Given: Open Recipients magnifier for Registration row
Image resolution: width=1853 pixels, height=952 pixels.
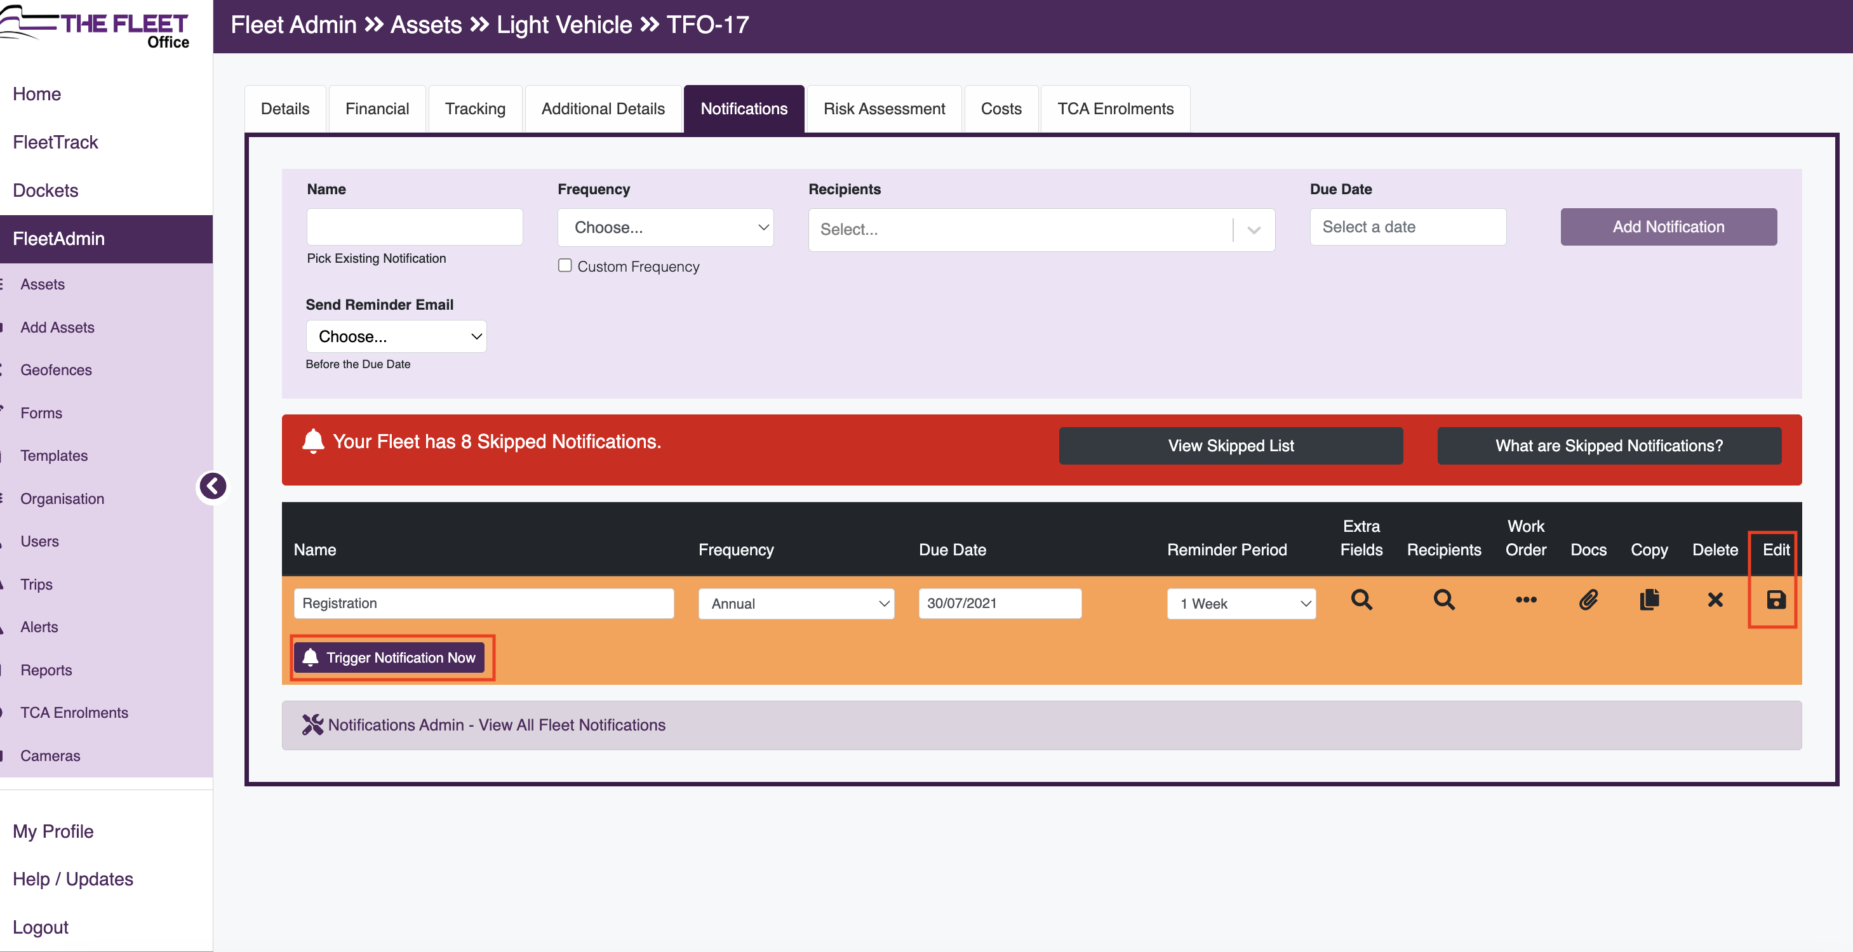Looking at the screenshot, I should point(1443,600).
